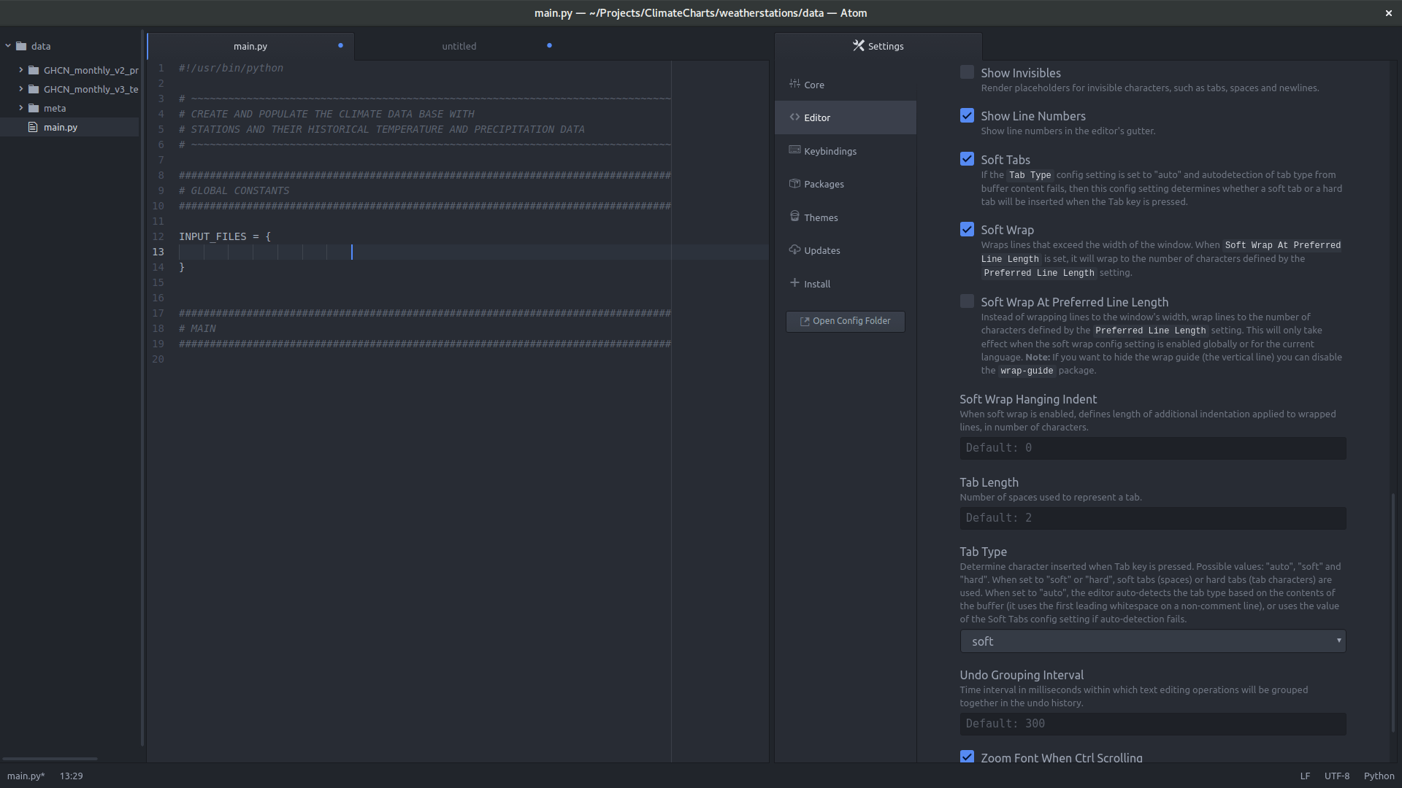Click the main.py file icon in tree
Image resolution: width=1402 pixels, height=788 pixels.
click(33, 127)
